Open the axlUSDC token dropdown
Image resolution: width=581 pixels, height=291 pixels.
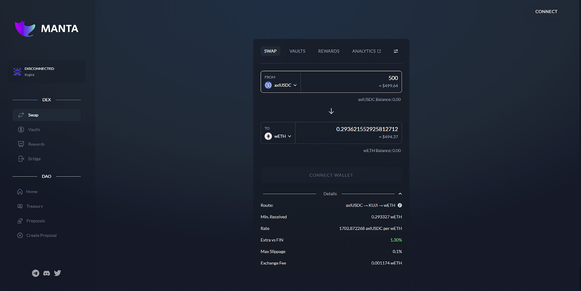coord(281,85)
